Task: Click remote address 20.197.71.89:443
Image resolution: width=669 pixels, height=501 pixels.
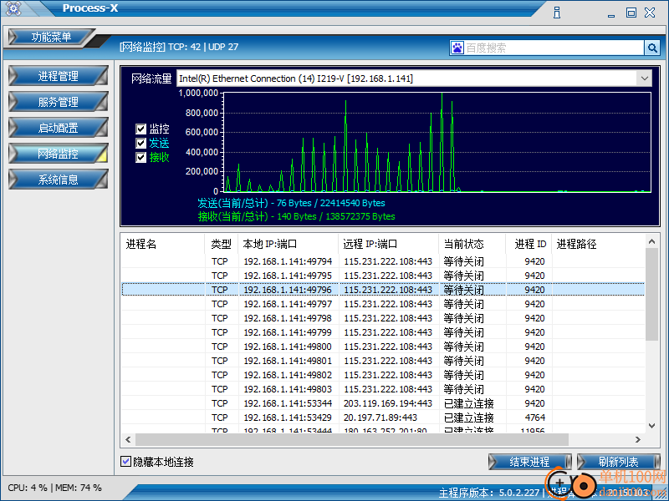Action: [380, 417]
